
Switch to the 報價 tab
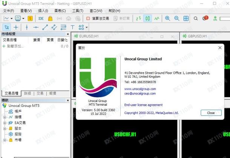pos(53,93)
